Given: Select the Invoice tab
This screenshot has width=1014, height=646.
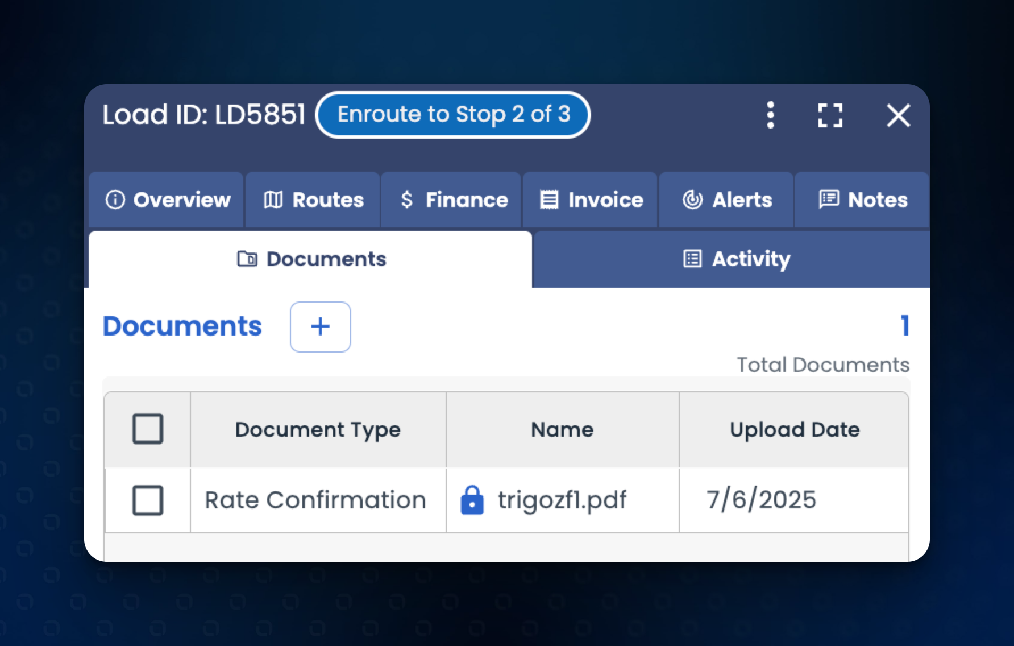Looking at the screenshot, I should [590, 200].
